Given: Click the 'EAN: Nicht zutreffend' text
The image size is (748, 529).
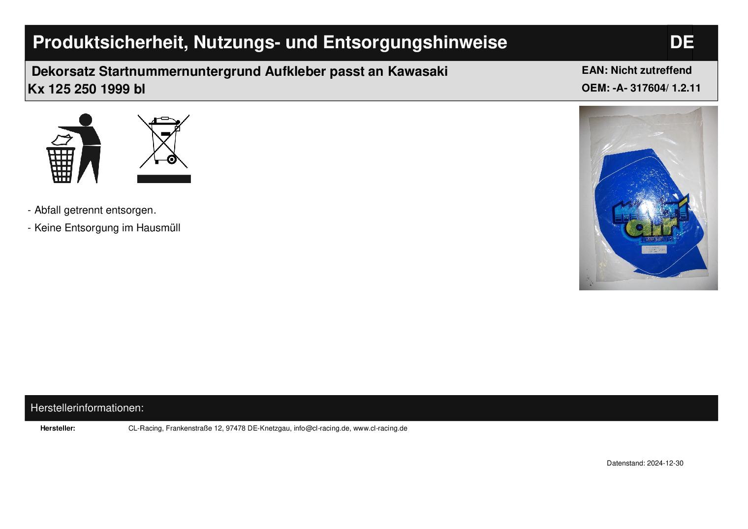Looking at the screenshot, I should pyautogui.click(x=636, y=70).
